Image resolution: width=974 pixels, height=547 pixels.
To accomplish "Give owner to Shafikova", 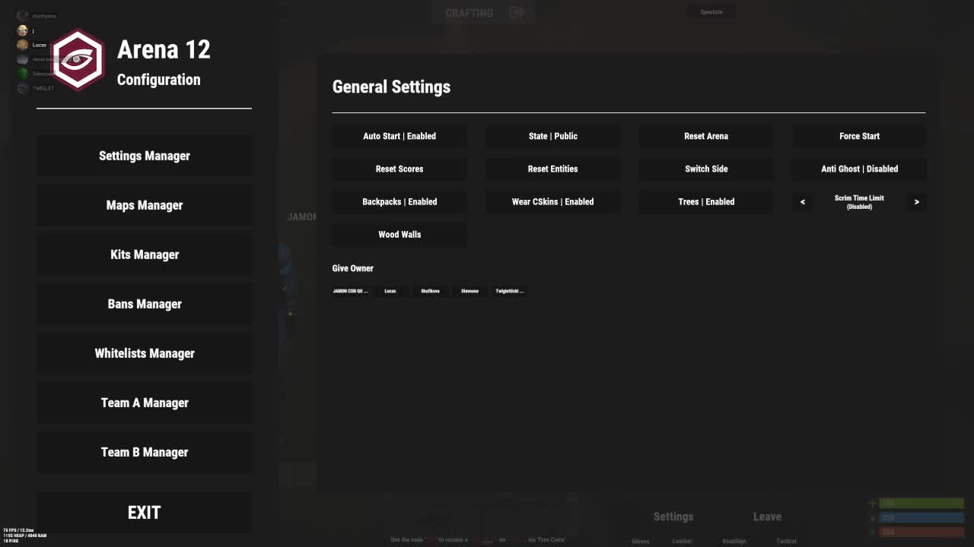I will [430, 291].
